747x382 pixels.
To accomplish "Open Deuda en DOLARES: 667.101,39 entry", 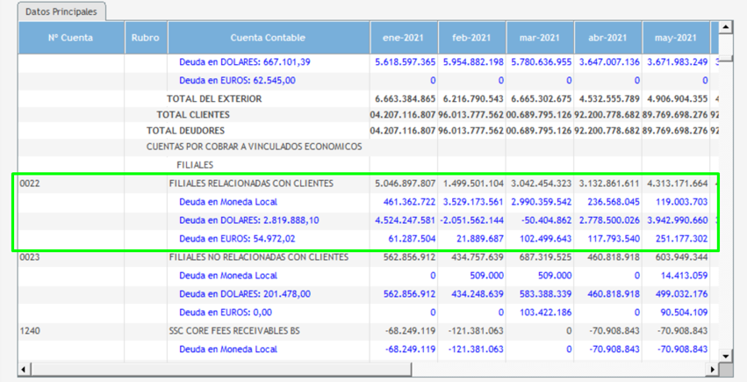I will (244, 62).
